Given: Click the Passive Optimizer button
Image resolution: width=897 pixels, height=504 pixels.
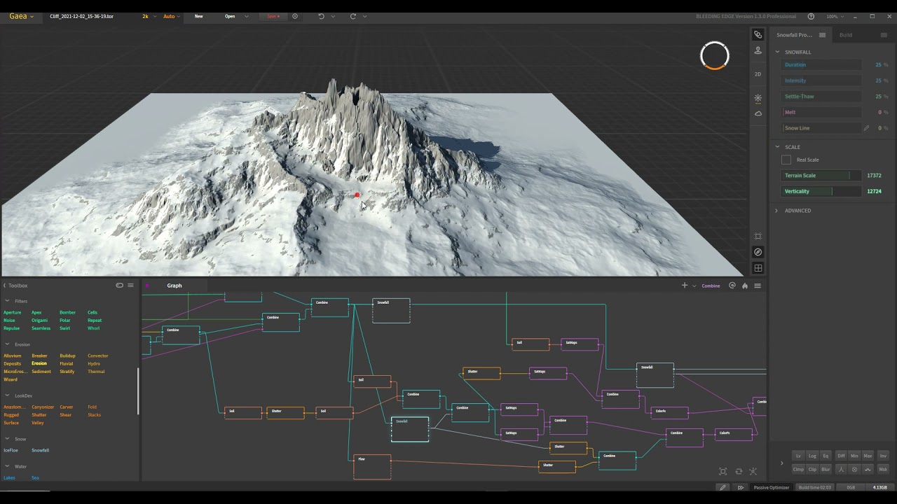Looking at the screenshot, I should coord(772,487).
